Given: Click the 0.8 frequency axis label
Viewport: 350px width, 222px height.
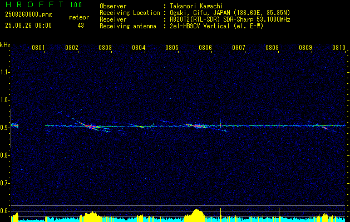Looking at the screenshot, I should pos(4,155).
